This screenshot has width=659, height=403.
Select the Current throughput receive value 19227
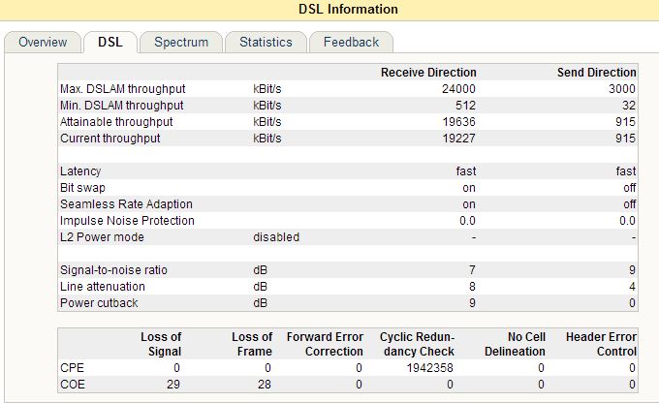456,139
